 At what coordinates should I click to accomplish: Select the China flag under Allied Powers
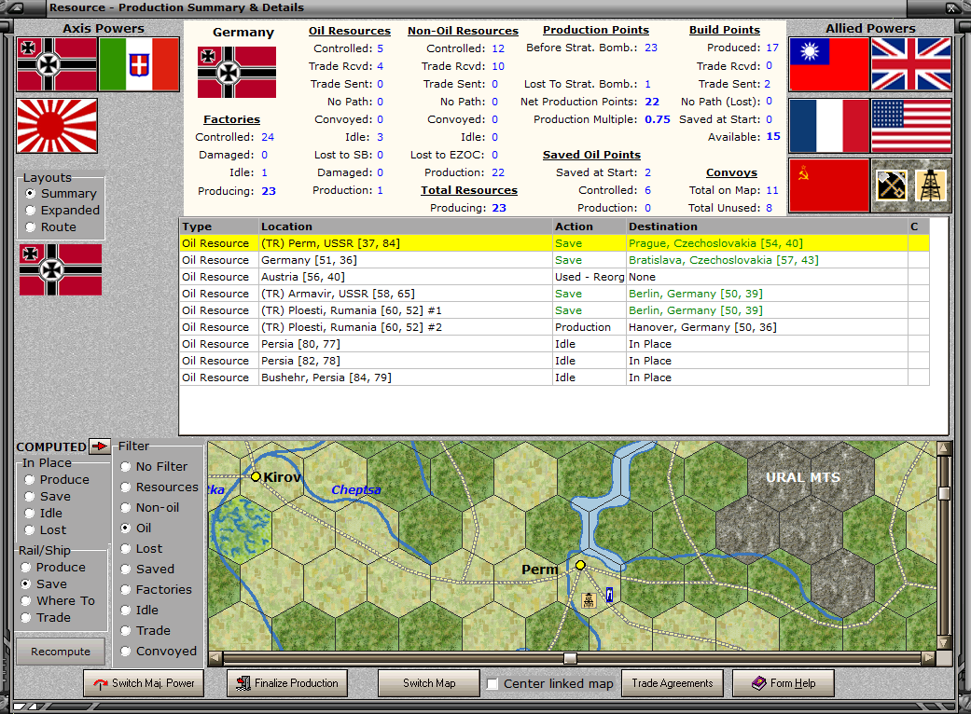point(829,64)
